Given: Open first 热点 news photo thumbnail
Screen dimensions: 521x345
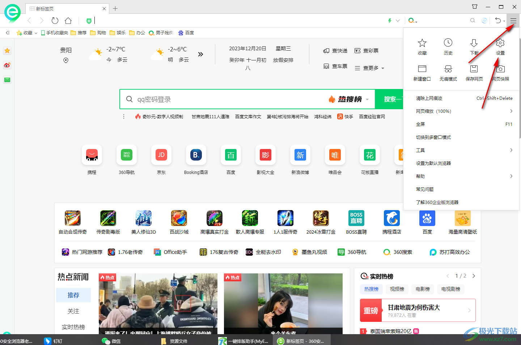Looking at the screenshot, I should point(158,303).
